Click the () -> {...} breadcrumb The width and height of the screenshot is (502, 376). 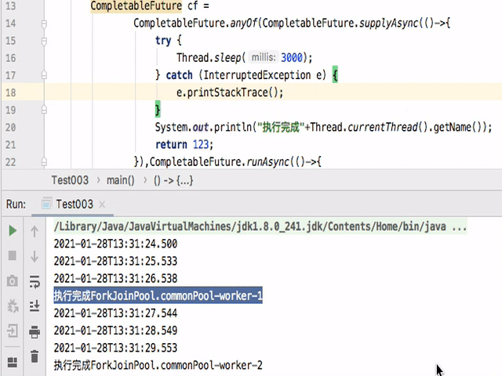tap(173, 181)
